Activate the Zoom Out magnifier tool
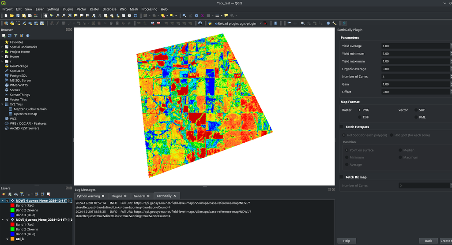 click(64, 15)
